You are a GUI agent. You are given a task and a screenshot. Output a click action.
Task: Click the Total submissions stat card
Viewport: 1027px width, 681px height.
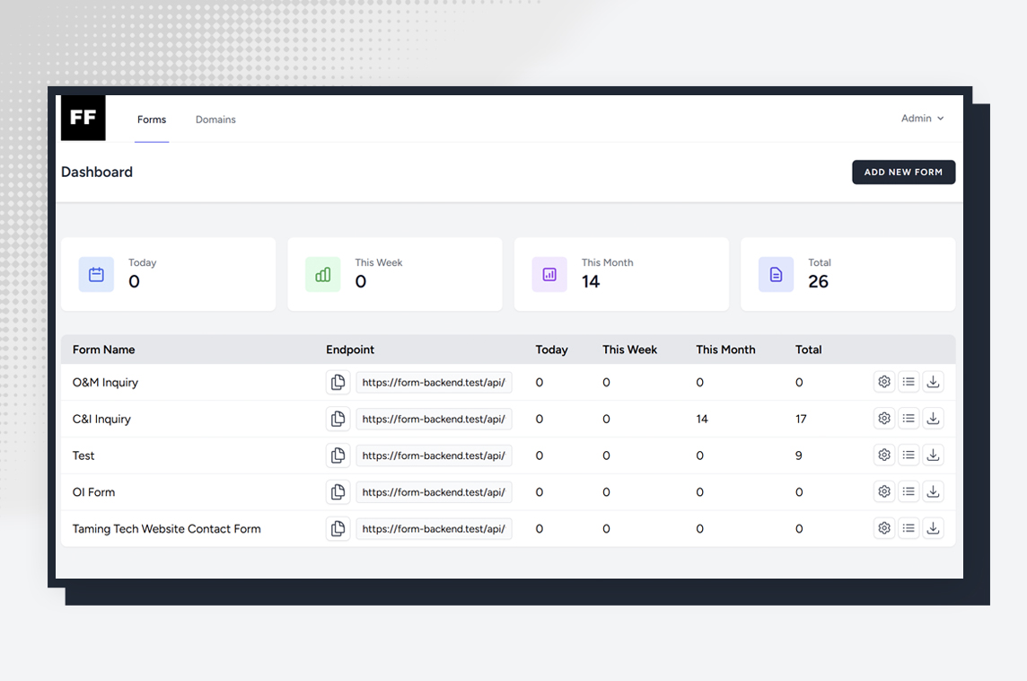tap(847, 275)
